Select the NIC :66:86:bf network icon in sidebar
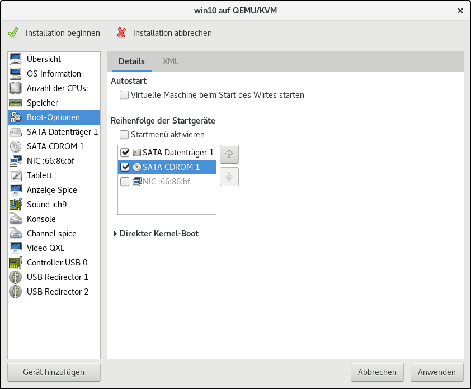The height and width of the screenshot is (389, 471). pos(16,161)
